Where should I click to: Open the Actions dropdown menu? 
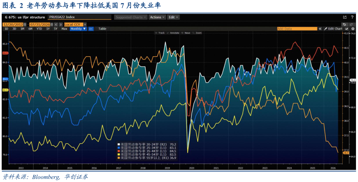[x=158, y=17]
